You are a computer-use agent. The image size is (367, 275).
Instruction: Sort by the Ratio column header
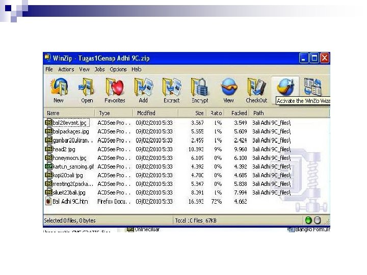[x=215, y=113]
